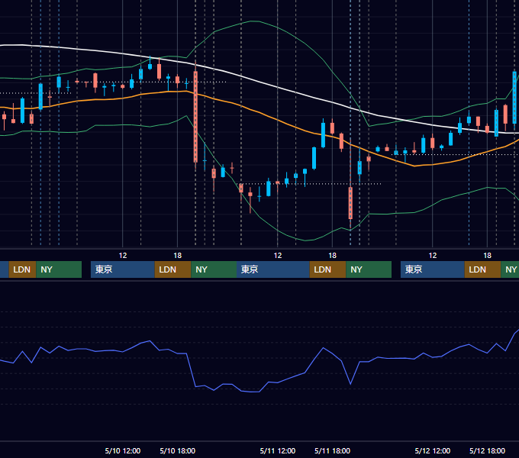
Task: Select the 東京 session block spanning 5/12 12:00
Action: (433, 269)
